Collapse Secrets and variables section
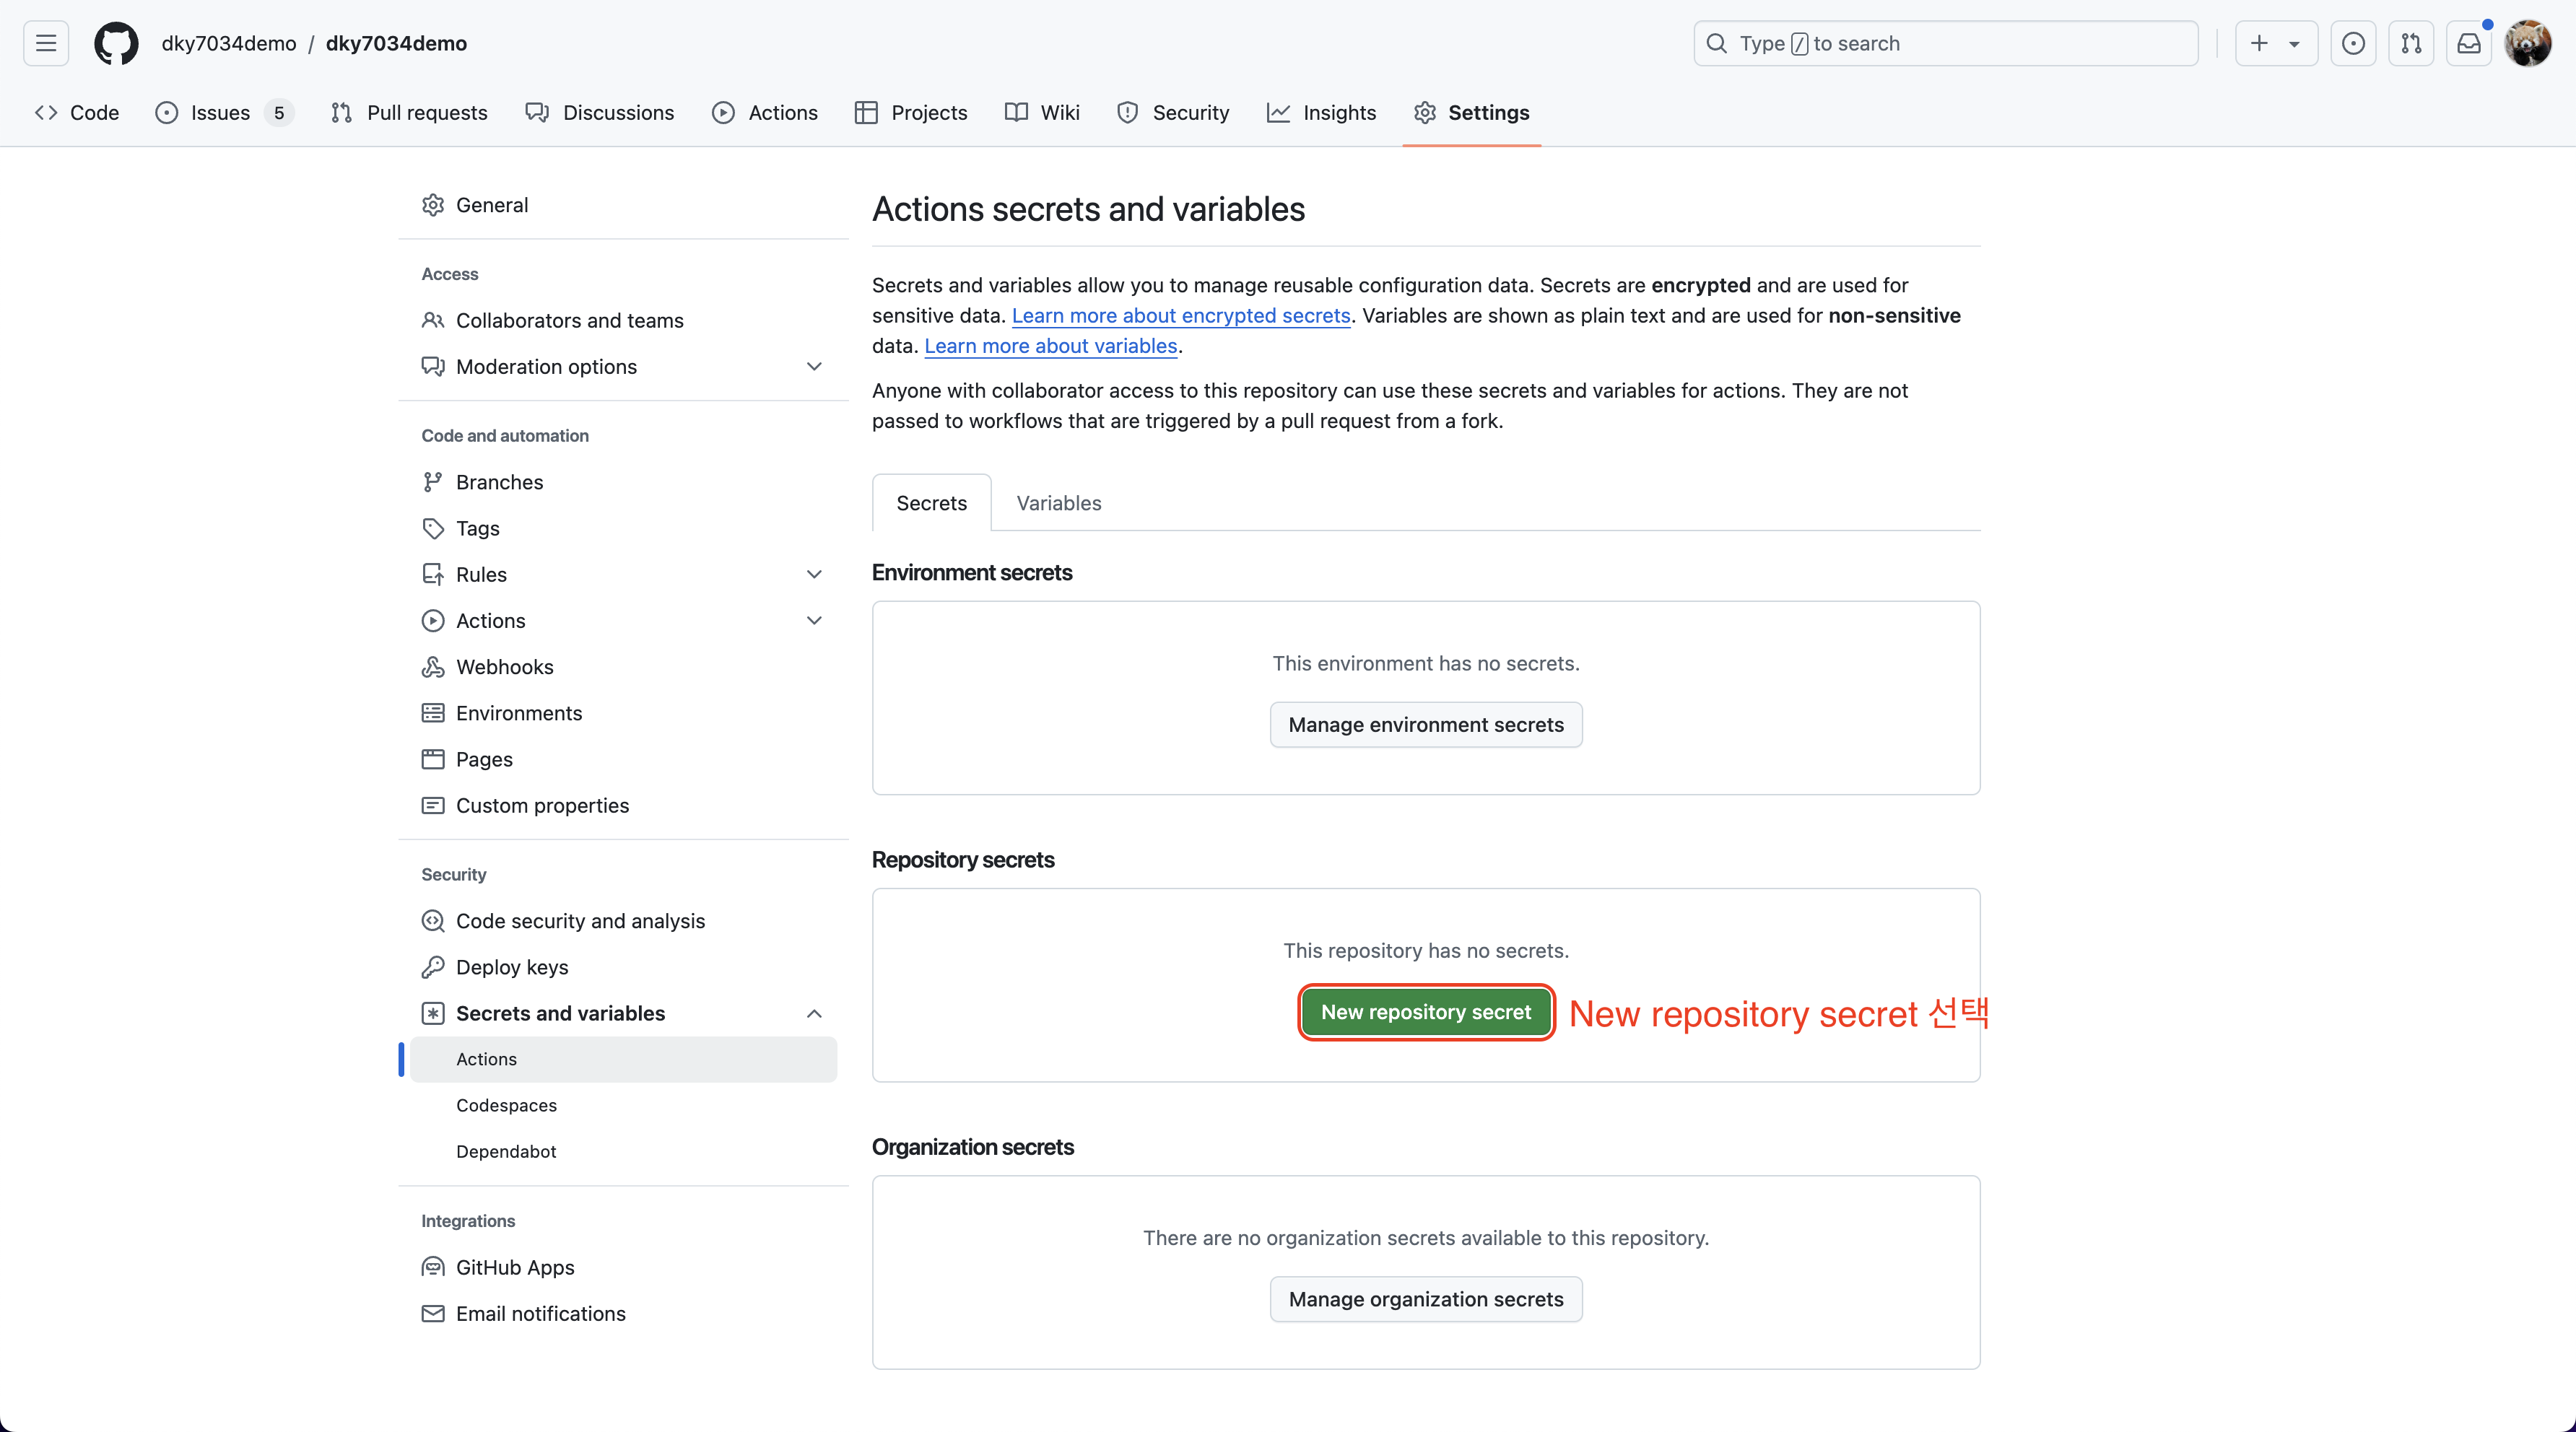Viewport: 2576px width, 1432px height. point(814,1014)
